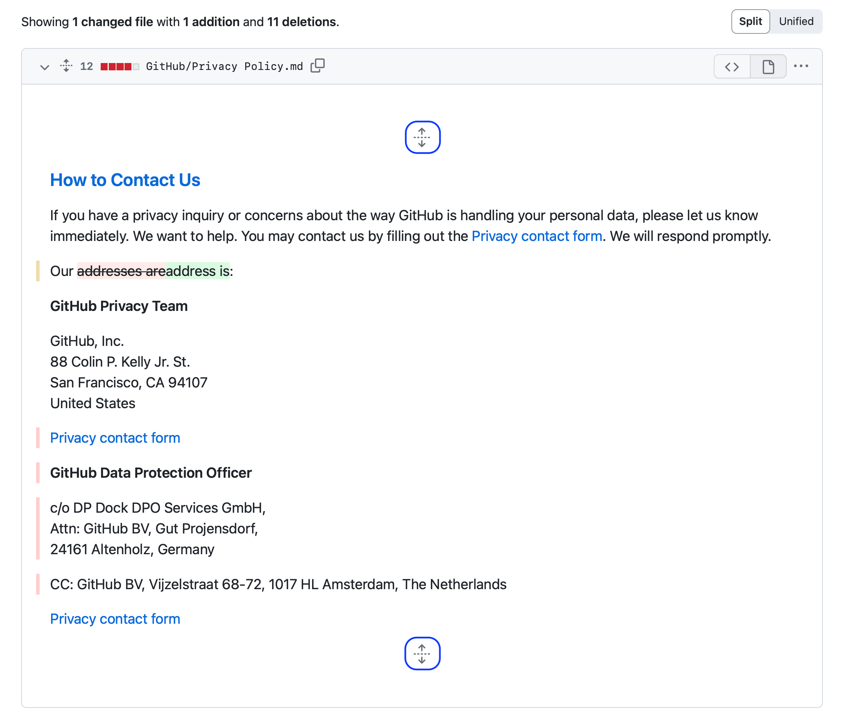Select the Unified diff view
The height and width of the screenshot is (721, 844).
(796, 22)
